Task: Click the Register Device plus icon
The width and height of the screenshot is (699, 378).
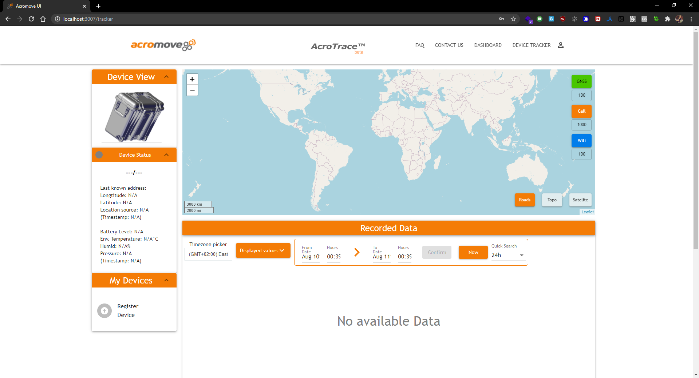Action: click(x=104, y=311)
